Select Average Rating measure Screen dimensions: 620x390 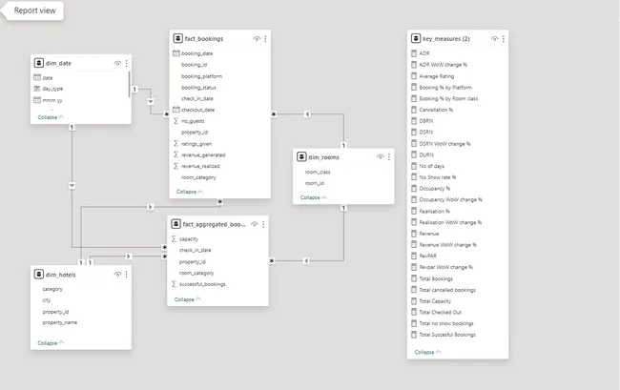pos(437,76)
